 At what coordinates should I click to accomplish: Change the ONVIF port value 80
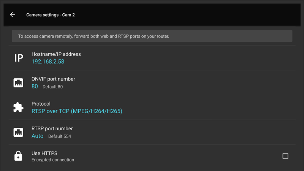[35, 87]
